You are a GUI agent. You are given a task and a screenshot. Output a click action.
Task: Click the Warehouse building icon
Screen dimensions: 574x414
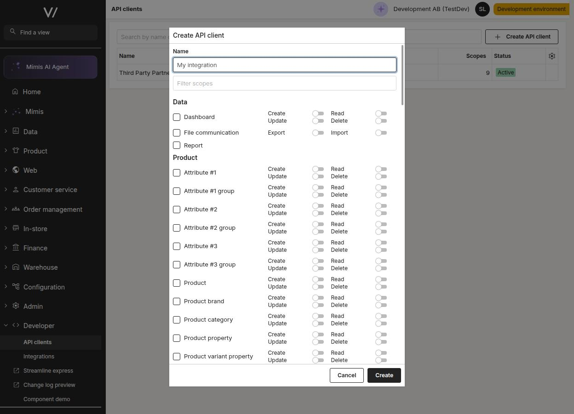(x=16, y=267)
